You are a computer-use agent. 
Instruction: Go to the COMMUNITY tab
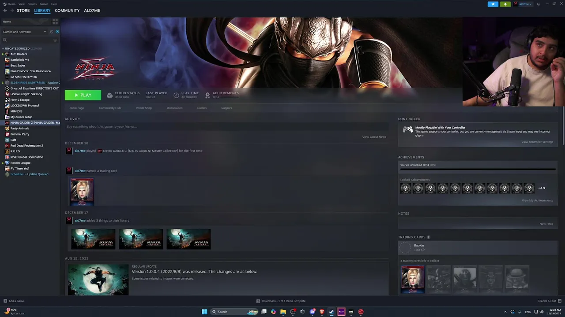point(67,11)
